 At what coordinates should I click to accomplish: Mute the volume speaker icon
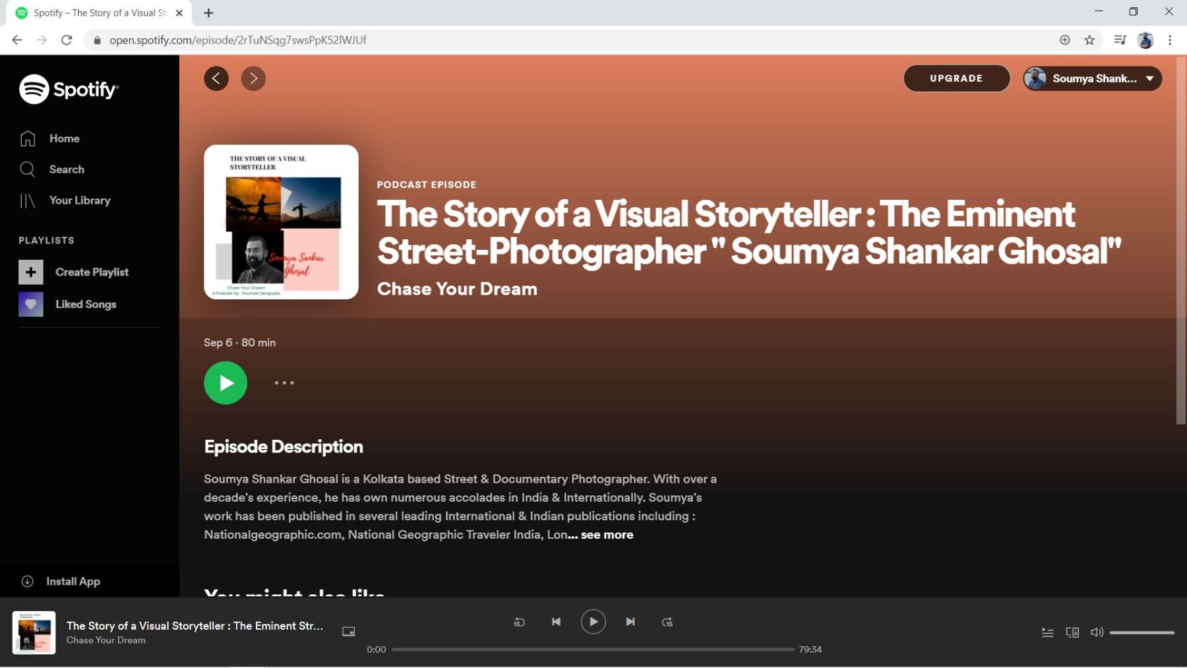click(x=1097, y=632)
